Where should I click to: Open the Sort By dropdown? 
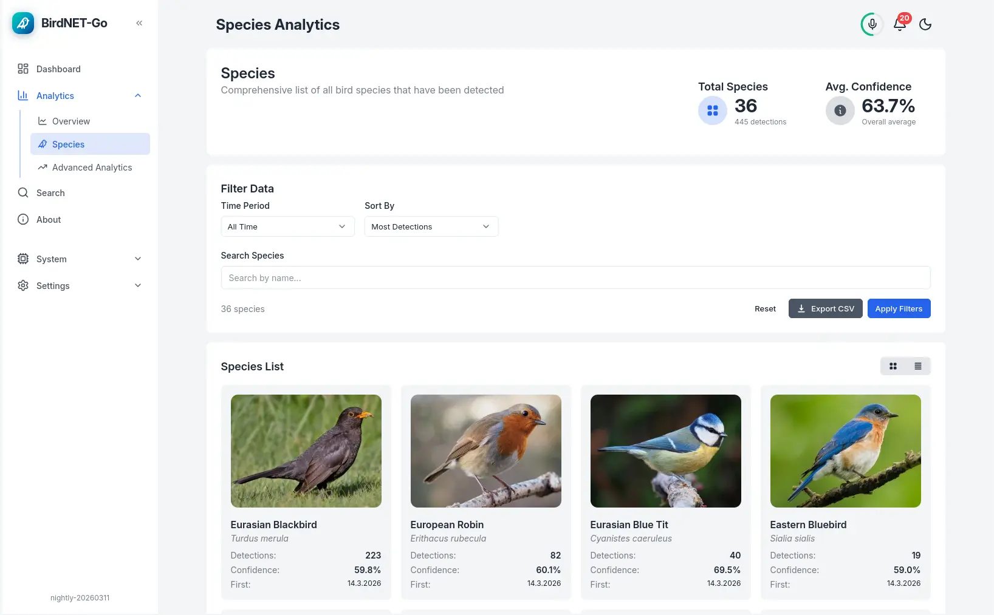click(431, 226)
